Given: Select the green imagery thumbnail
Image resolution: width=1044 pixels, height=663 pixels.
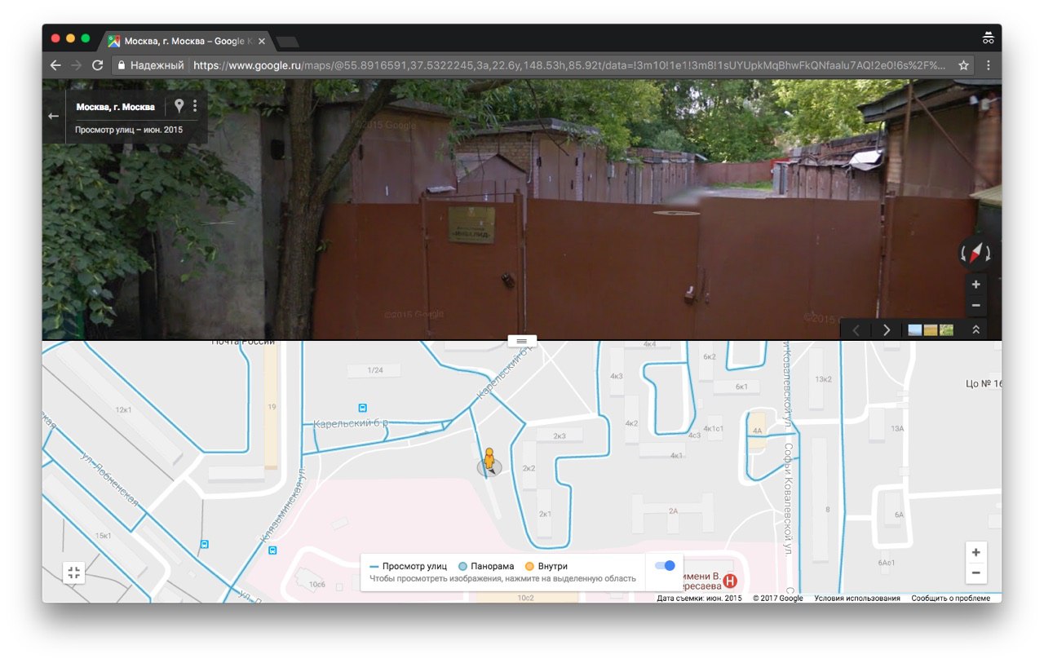Looking at the screenshot, I should [946, 330].
